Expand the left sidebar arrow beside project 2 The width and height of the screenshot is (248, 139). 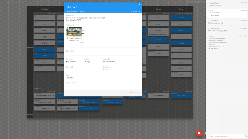(30, 88)
